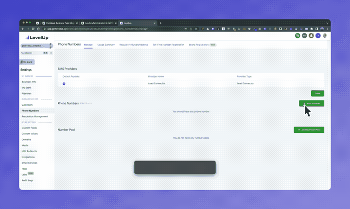
Task: Click the purple help icon in header
Action: (318, 35)
